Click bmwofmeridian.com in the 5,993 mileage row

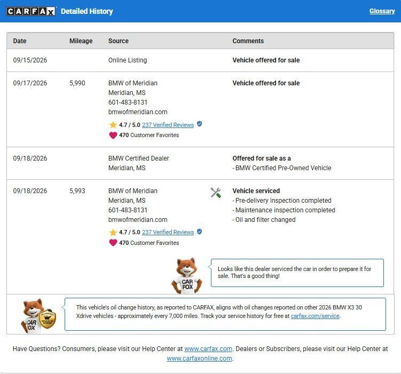tap(138, 220)
